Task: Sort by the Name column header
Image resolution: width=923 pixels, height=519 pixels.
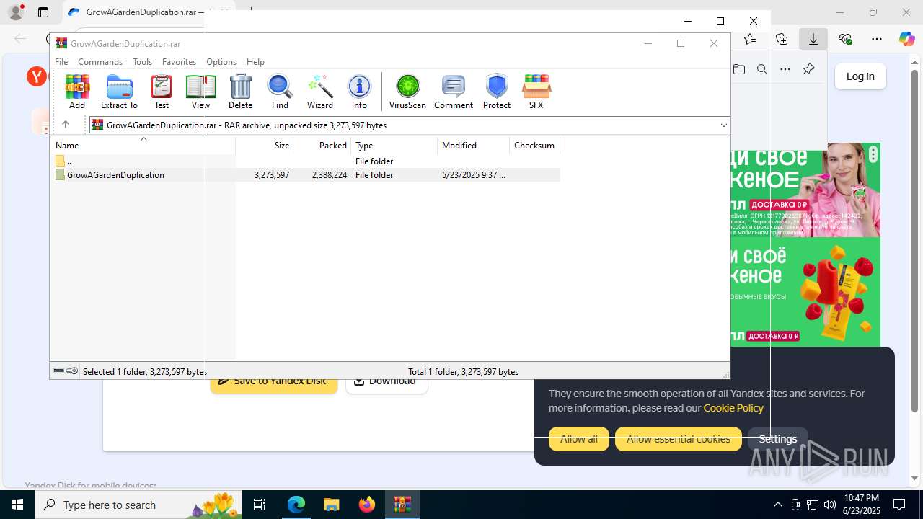Action: click(143, 146)
